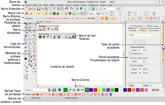This screenshot has height=105, width=165.
Task: Click the Long. mín. value spinner arrows
Action: click(x=144, y=73)
